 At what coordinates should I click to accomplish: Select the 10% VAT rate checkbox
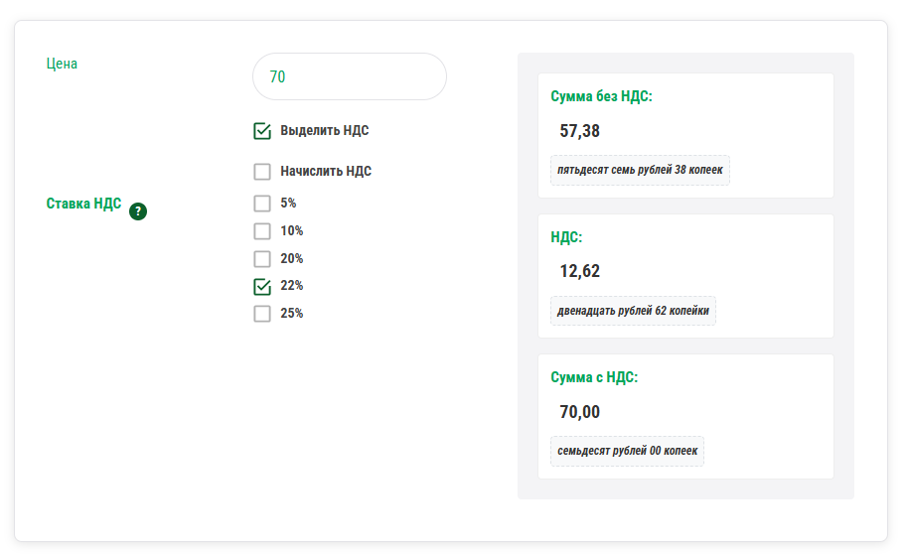pos(262,231)
